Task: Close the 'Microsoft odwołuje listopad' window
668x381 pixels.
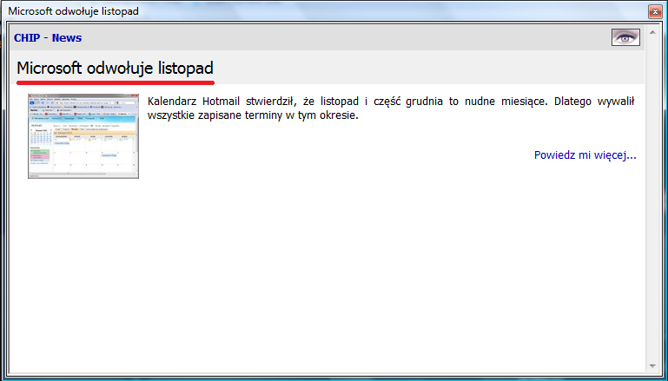Action: 654,11
